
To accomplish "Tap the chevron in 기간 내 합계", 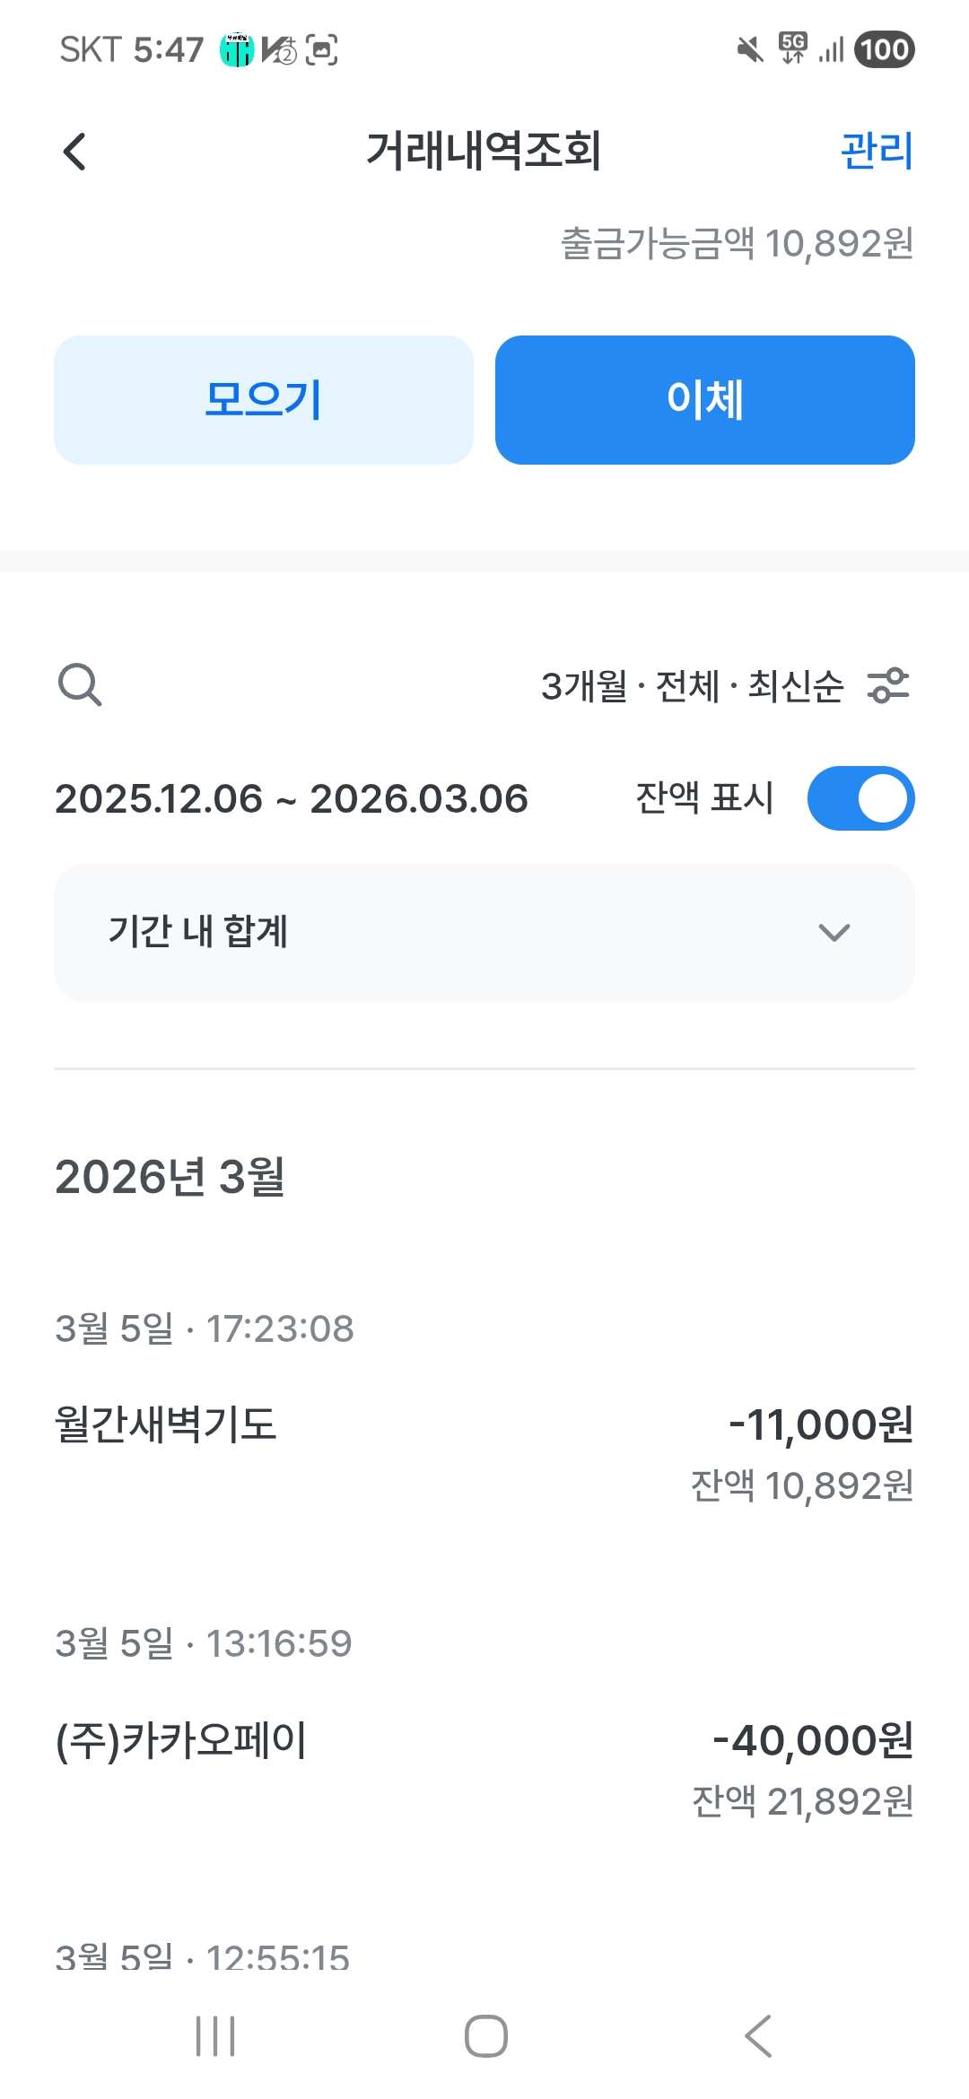I will [x=834, y=933].
